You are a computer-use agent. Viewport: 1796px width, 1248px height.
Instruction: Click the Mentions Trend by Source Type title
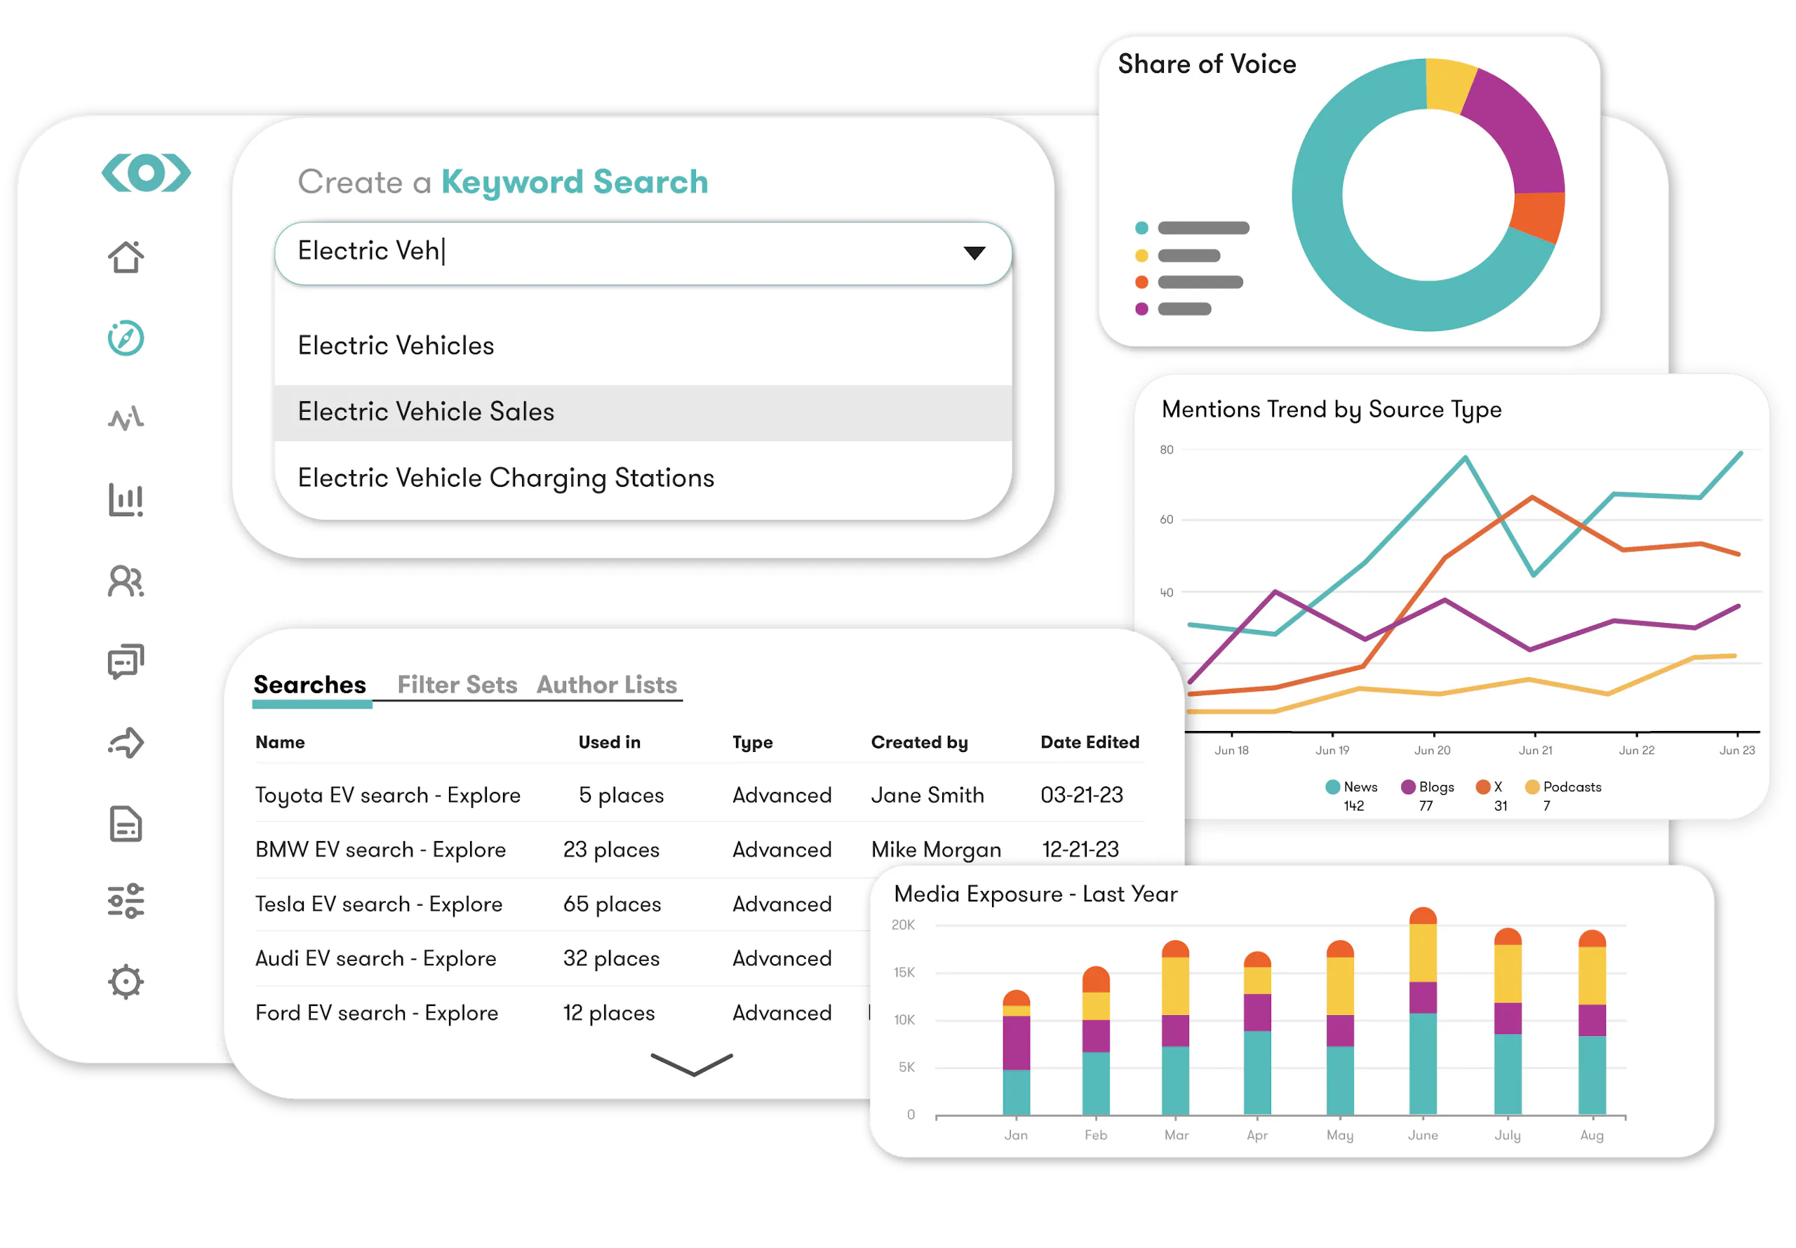click(x=1331, y=409)
